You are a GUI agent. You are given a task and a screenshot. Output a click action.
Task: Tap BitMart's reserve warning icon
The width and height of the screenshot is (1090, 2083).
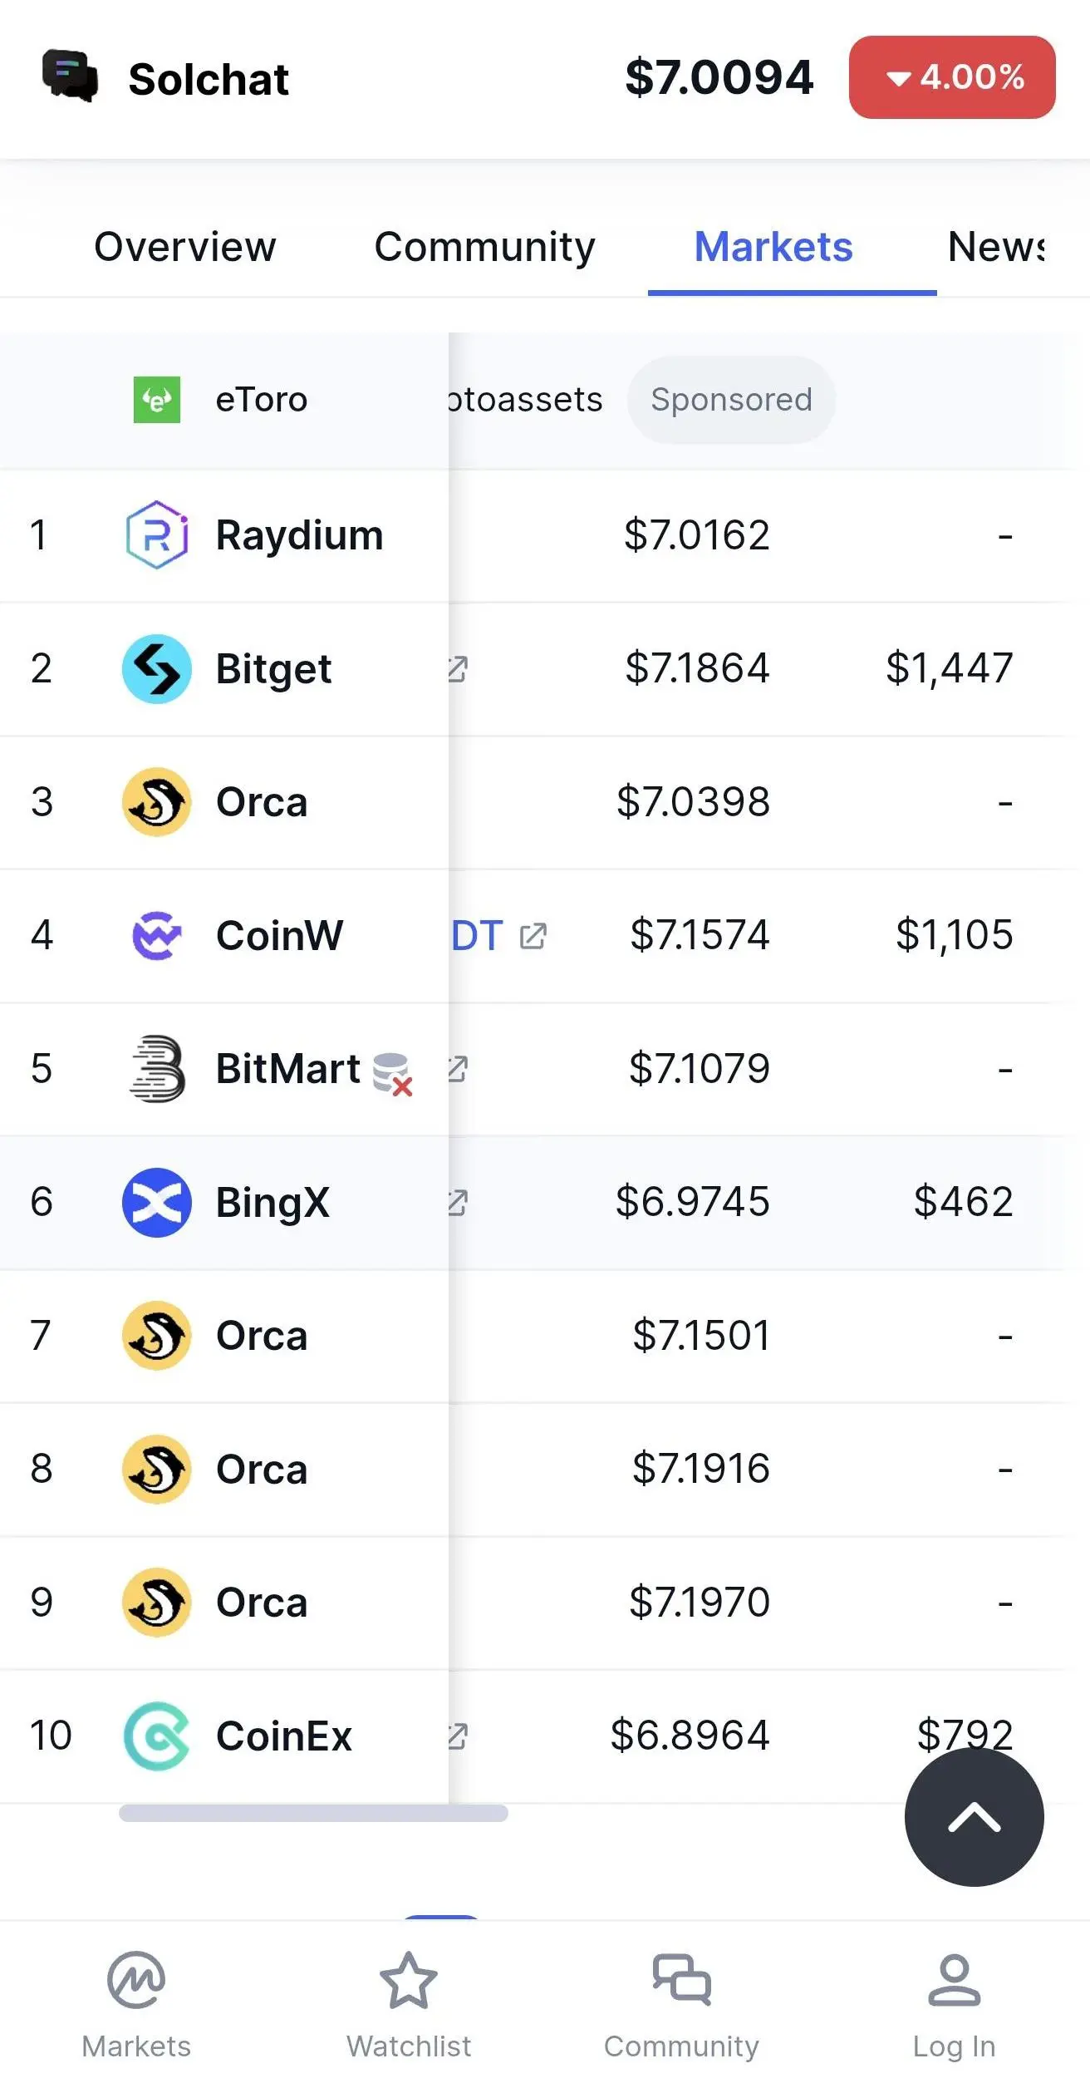[x=393, y=1074]
